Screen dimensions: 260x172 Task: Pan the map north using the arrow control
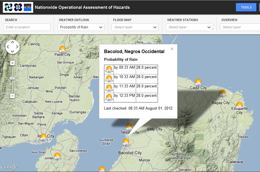click(x=12, y=43)
